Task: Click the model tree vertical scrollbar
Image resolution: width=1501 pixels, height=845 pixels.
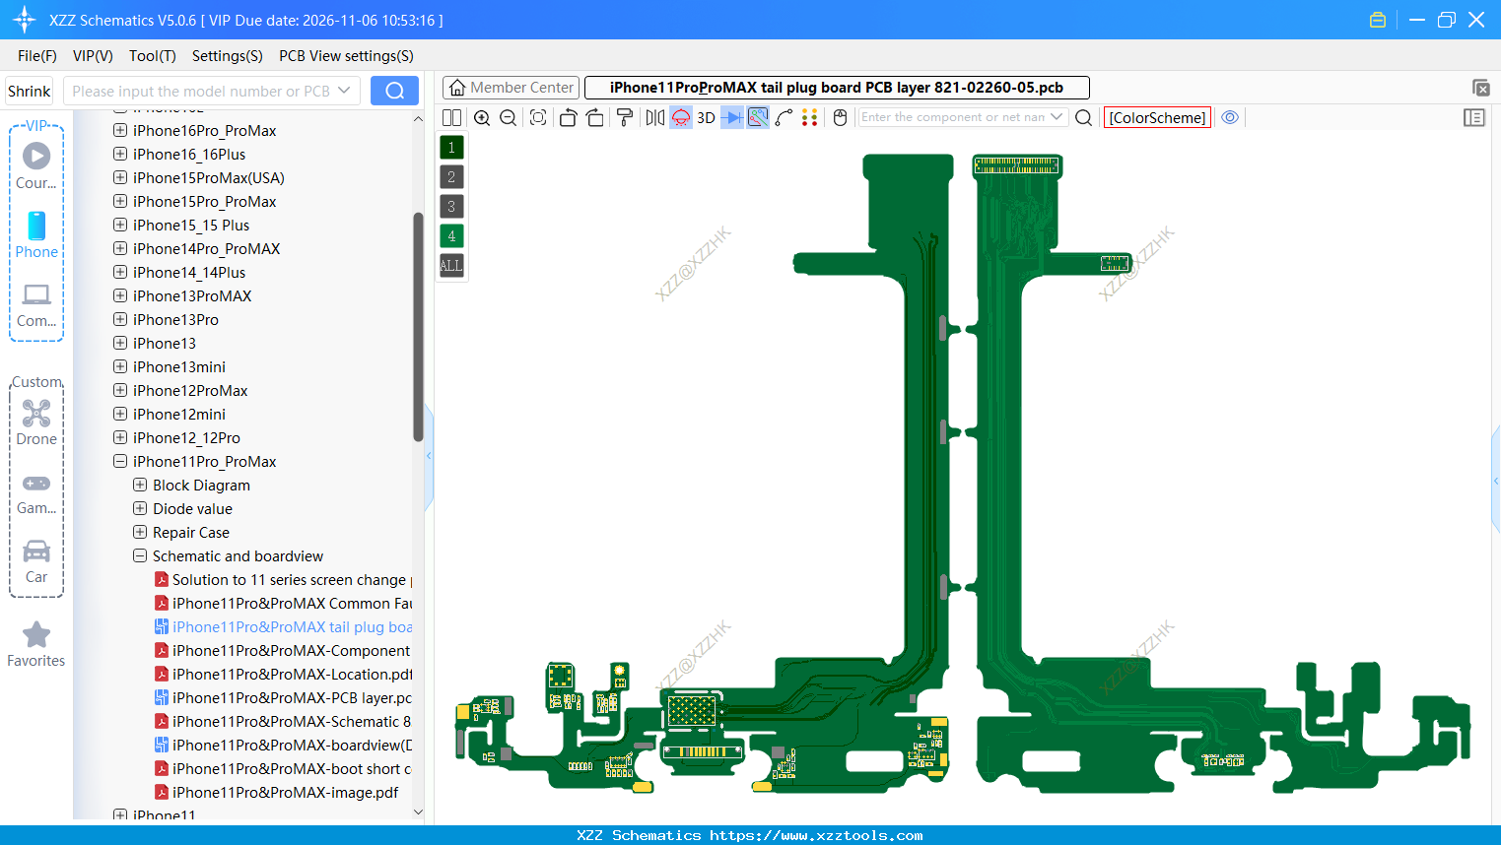Action: point(418,325)
